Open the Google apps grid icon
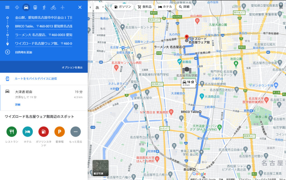Viewport: 286px width, 180px height. click(281, 7)
